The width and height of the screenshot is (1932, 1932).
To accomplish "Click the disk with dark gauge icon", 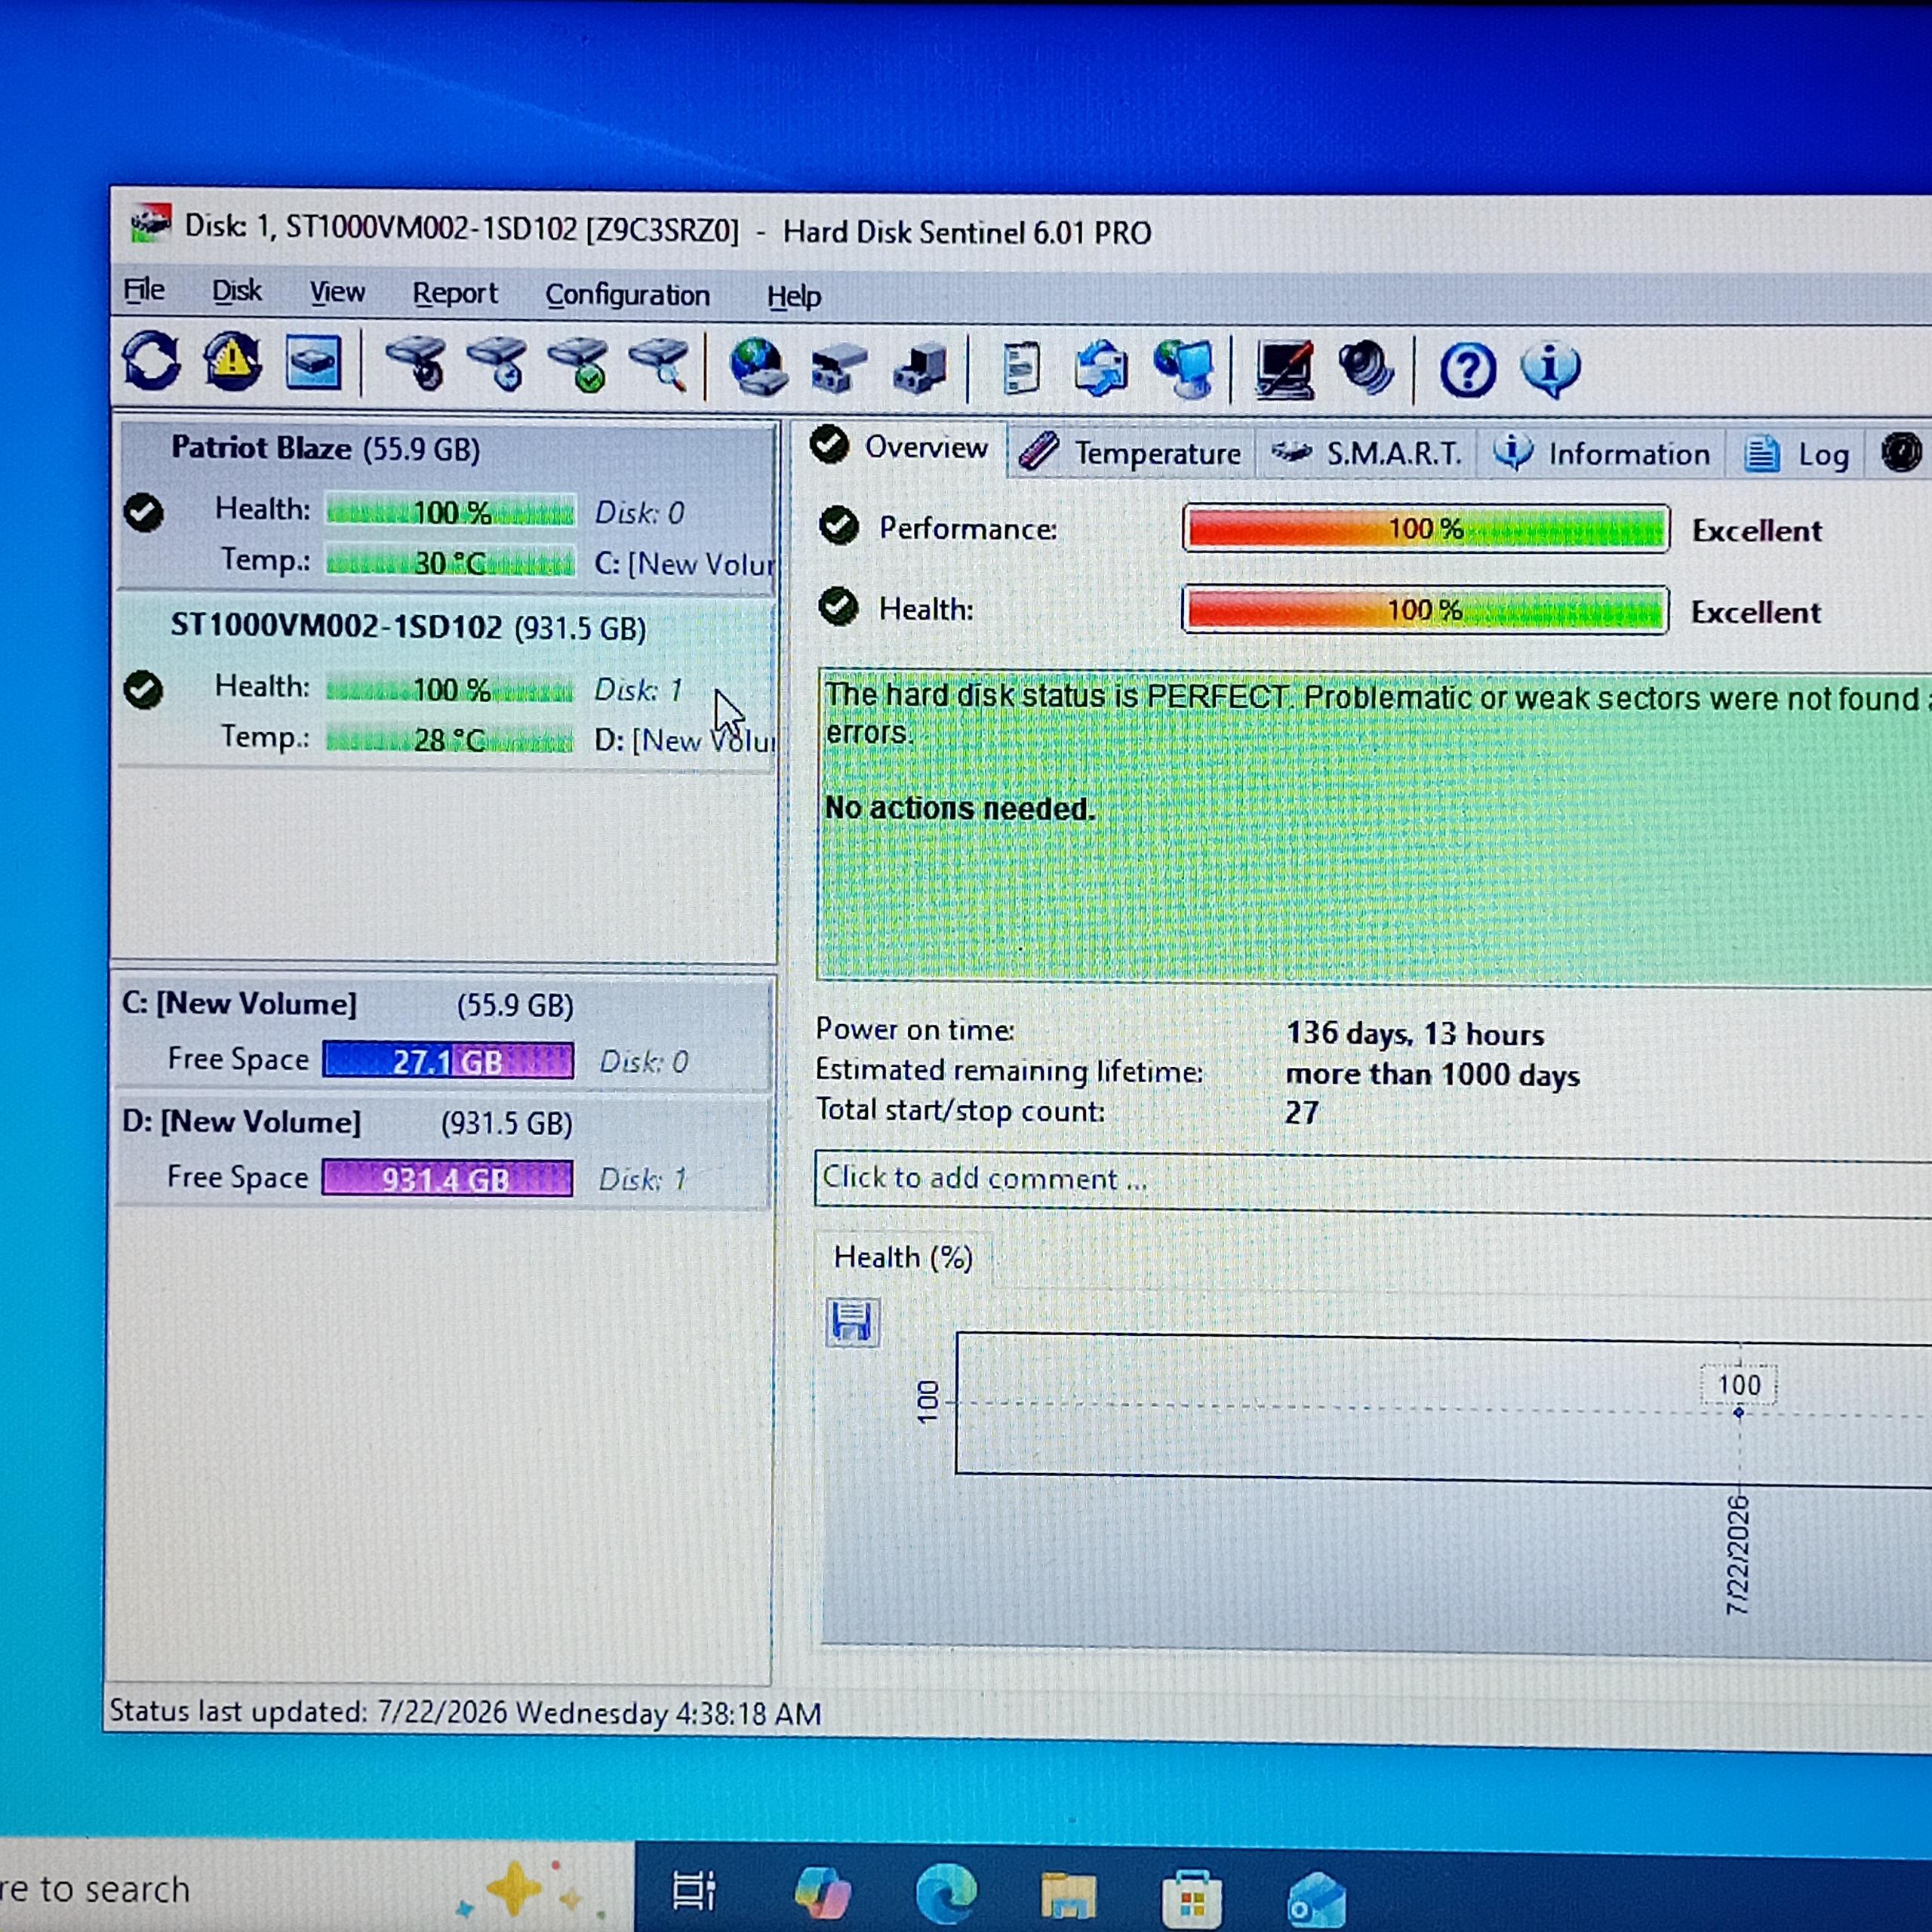I will tap(415, 364).
